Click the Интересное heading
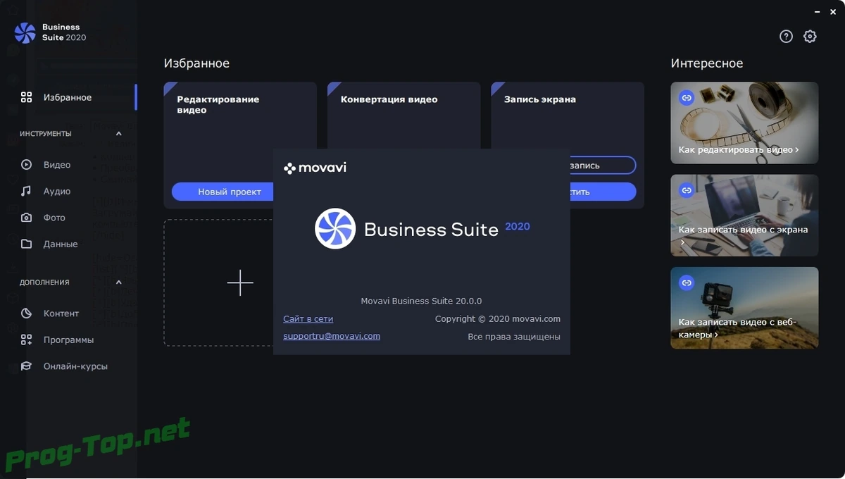845x479 pixels. click(x=707, y=63)
